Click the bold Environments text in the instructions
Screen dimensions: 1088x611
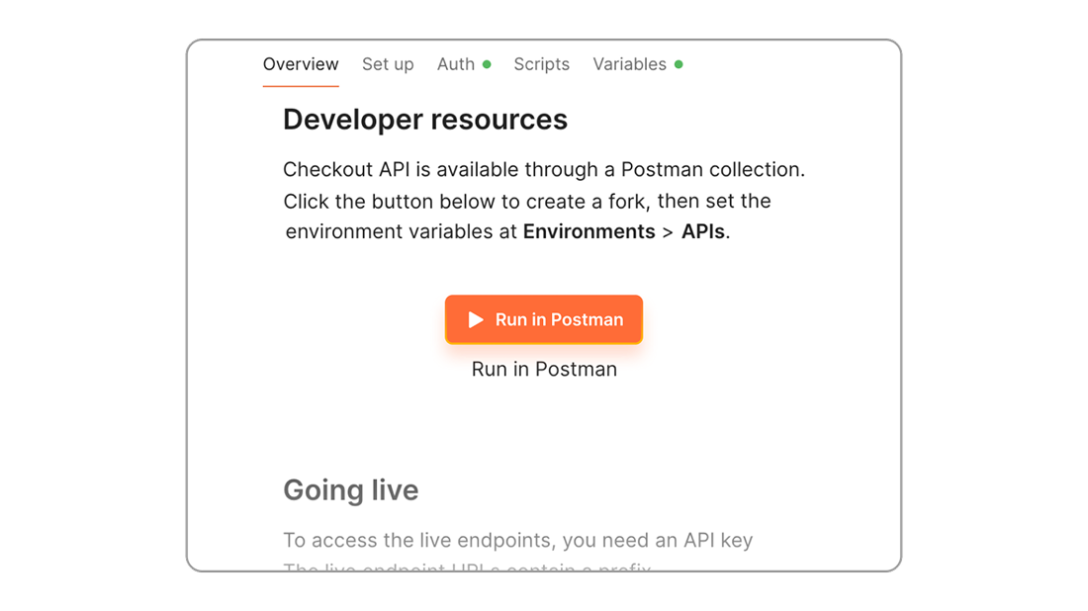pos(589,231)
